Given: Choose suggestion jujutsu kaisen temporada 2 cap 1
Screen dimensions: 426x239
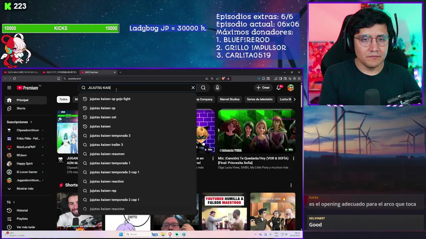Looking at the screenshot, I should (x=137, y=200).
